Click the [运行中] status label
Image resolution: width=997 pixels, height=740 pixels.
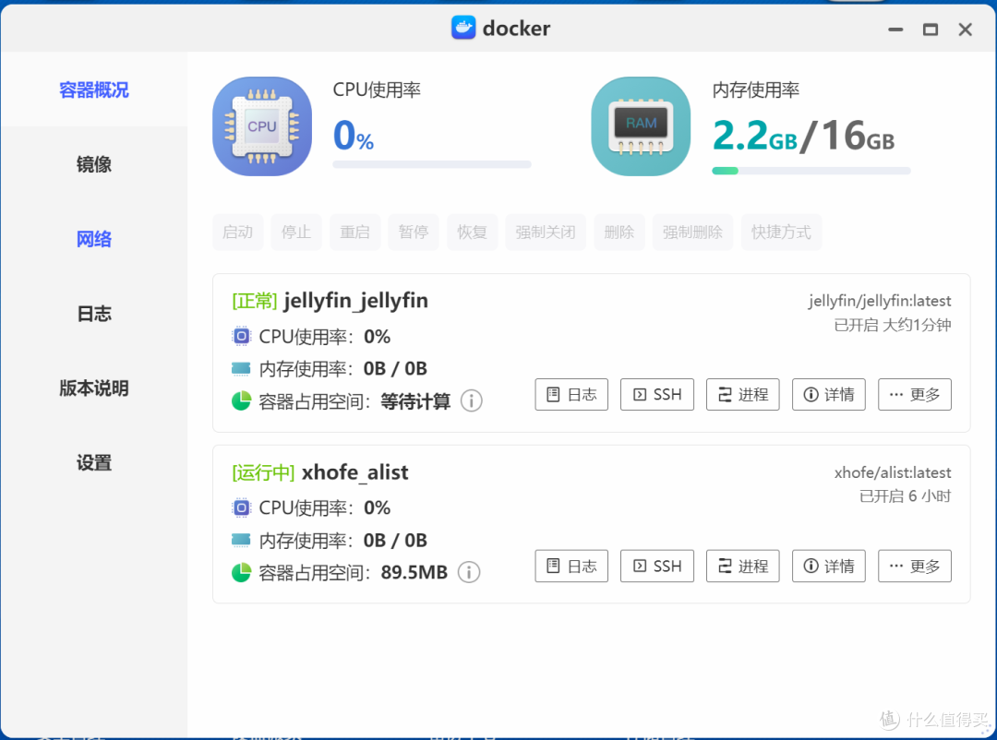263,472
